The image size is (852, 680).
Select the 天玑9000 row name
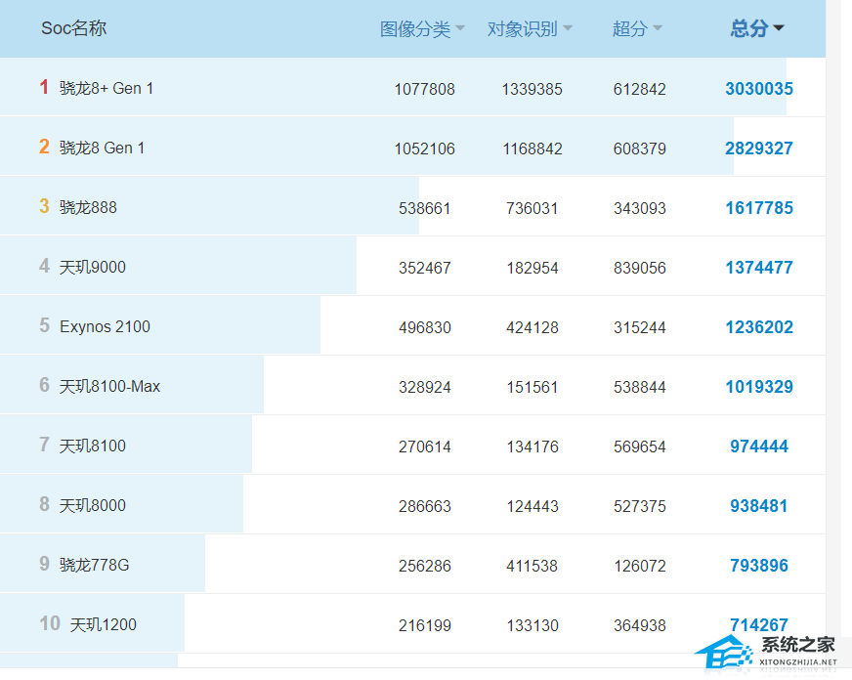(x=93, y=268)
